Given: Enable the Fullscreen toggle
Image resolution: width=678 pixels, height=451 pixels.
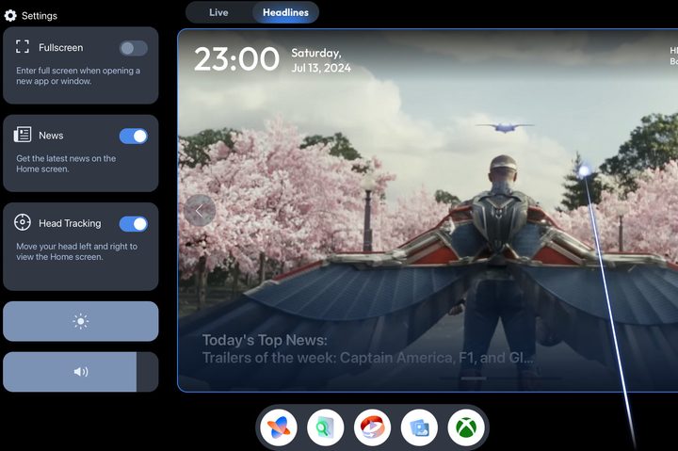Looking at the screenshot, I should 134,48.
